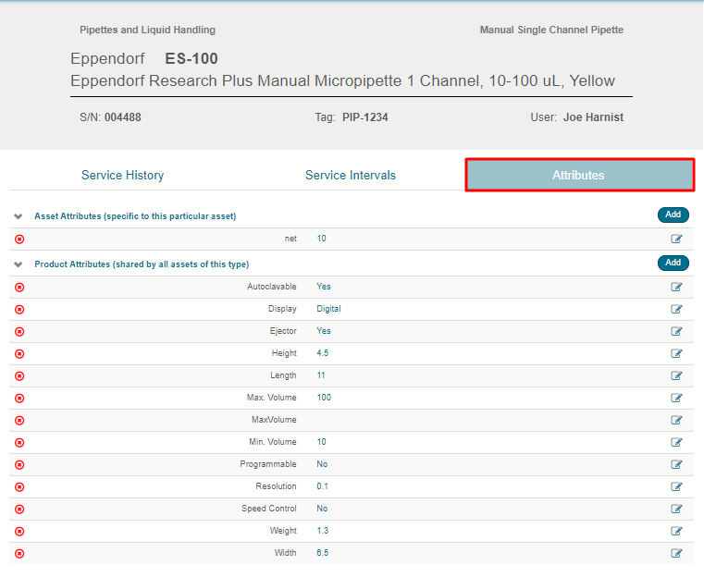Edit the MaxVolume attribute

676,420
